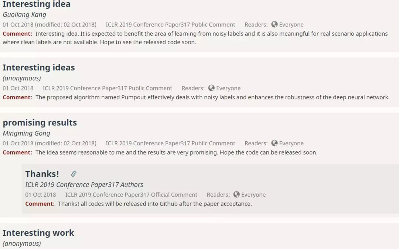
Task: Click globe icon in Authors' official reply
Action: click(236, 194)
